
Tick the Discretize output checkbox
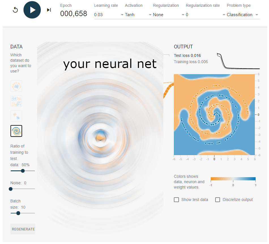click(217, 200)
